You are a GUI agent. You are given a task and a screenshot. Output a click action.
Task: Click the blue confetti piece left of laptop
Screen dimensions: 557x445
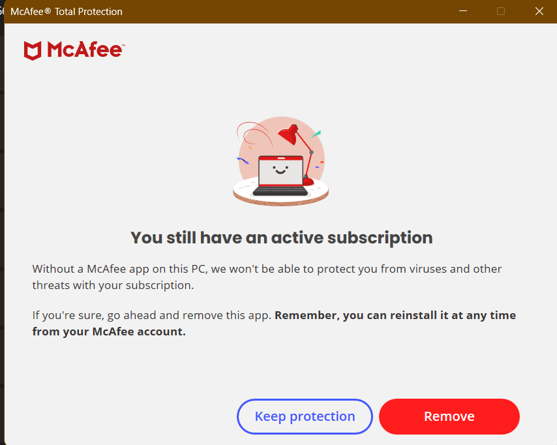pyautogui.click(x=243, y=161)
